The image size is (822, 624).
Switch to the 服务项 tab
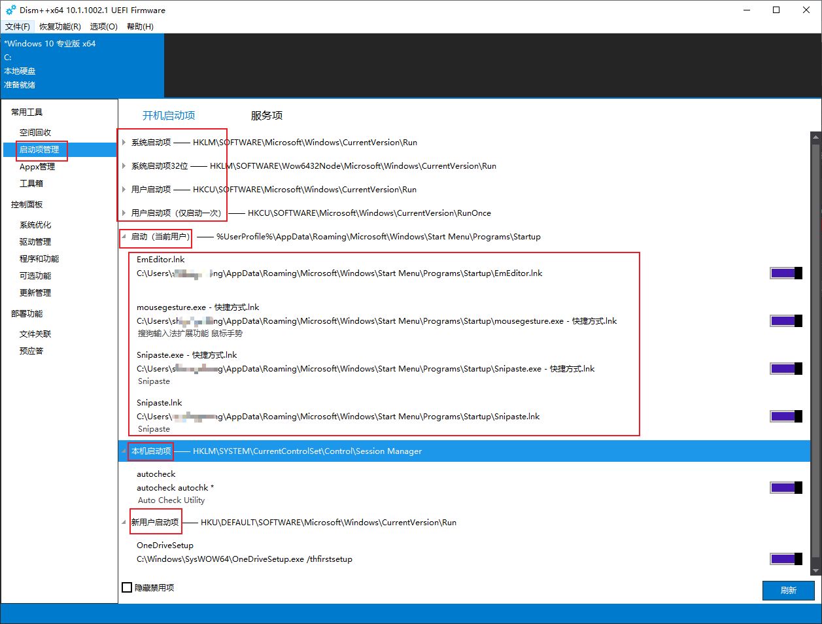point(267,116)
